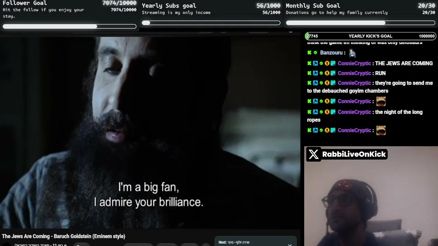Click the subtitle 'I admire your brilliance.'
This screenshot has height=246, width=438.
pos(149,202)
